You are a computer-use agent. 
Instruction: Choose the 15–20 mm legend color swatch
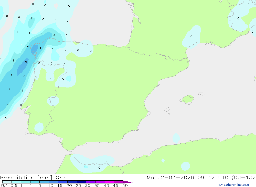pos(63,182)
